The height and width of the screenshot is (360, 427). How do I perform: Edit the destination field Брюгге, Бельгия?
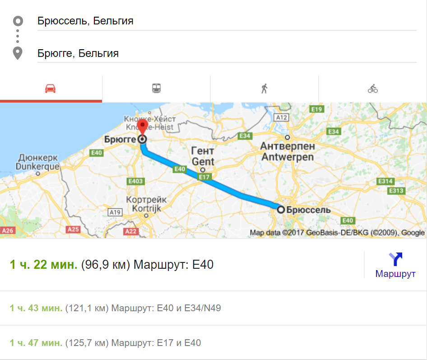click(227, 53)
